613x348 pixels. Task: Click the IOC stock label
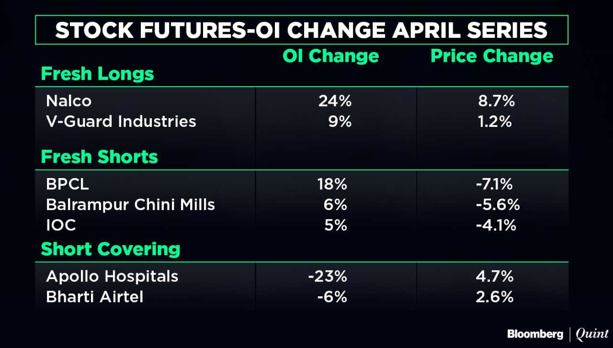click(61, 225)
